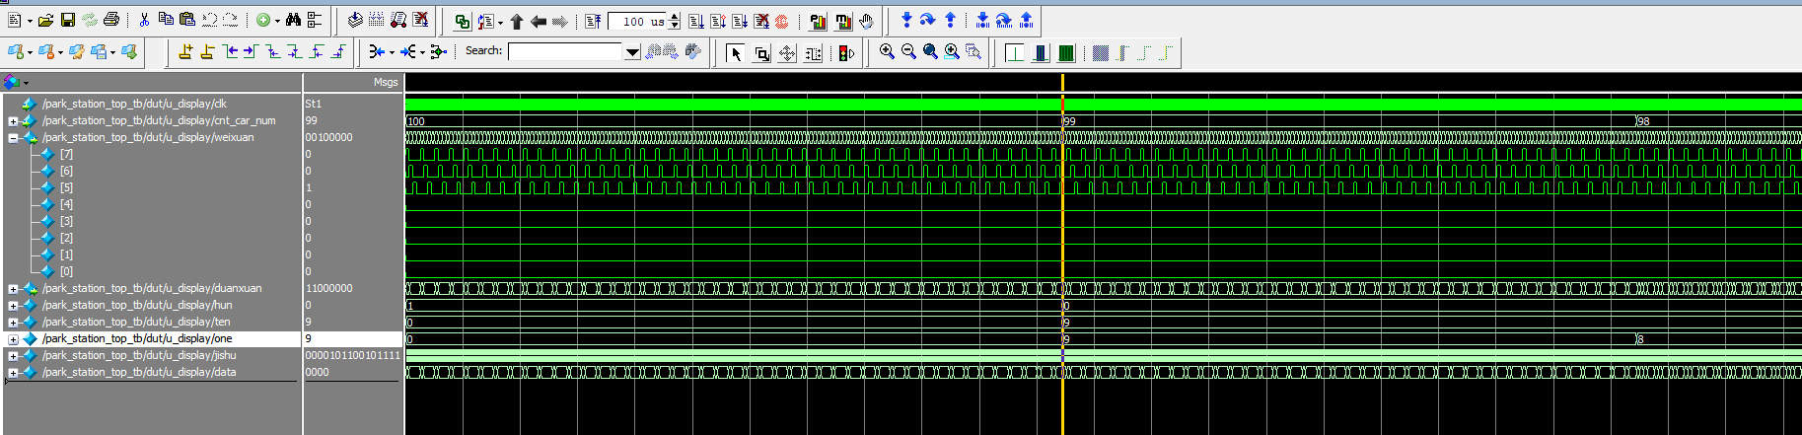The height and width of the screenshot is (435, 1802).
Task: Click the Restart simulation icon
Action: (x=593, y=21)
